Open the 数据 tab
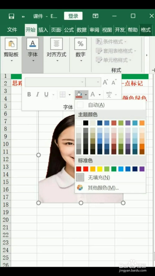 82,30
